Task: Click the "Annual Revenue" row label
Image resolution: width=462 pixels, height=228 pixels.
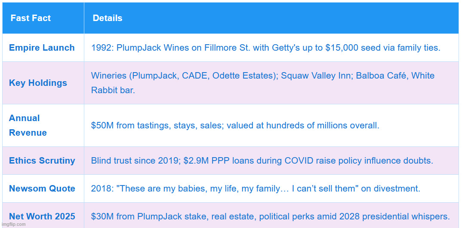Action: (28, 125)
